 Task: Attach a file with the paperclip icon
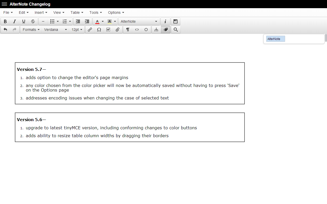(x=118, y=30)
